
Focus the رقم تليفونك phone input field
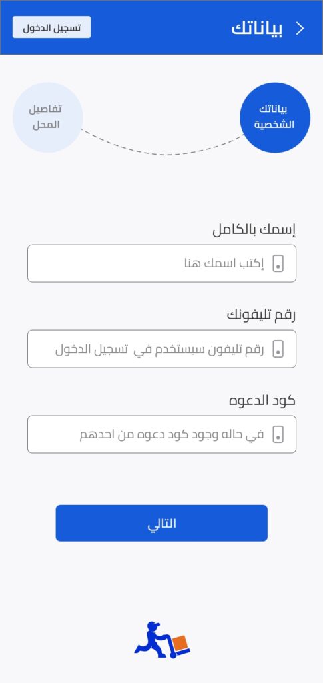click(x=162, y=349)
